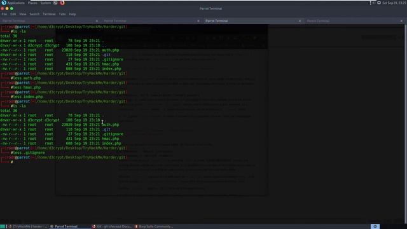
Task: Open the Applications menu in top panel
Action: 16,3
